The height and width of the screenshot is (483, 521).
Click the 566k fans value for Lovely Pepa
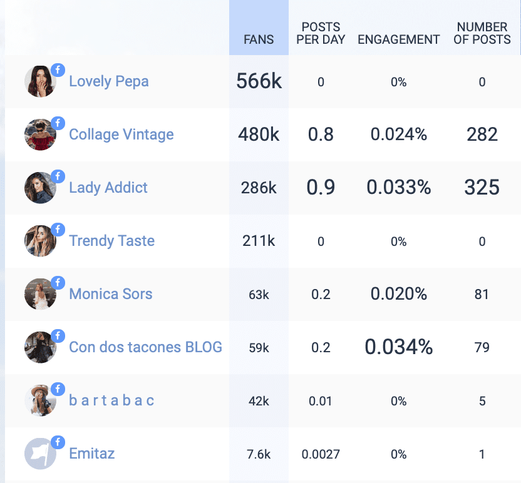(x=259, y=81)
